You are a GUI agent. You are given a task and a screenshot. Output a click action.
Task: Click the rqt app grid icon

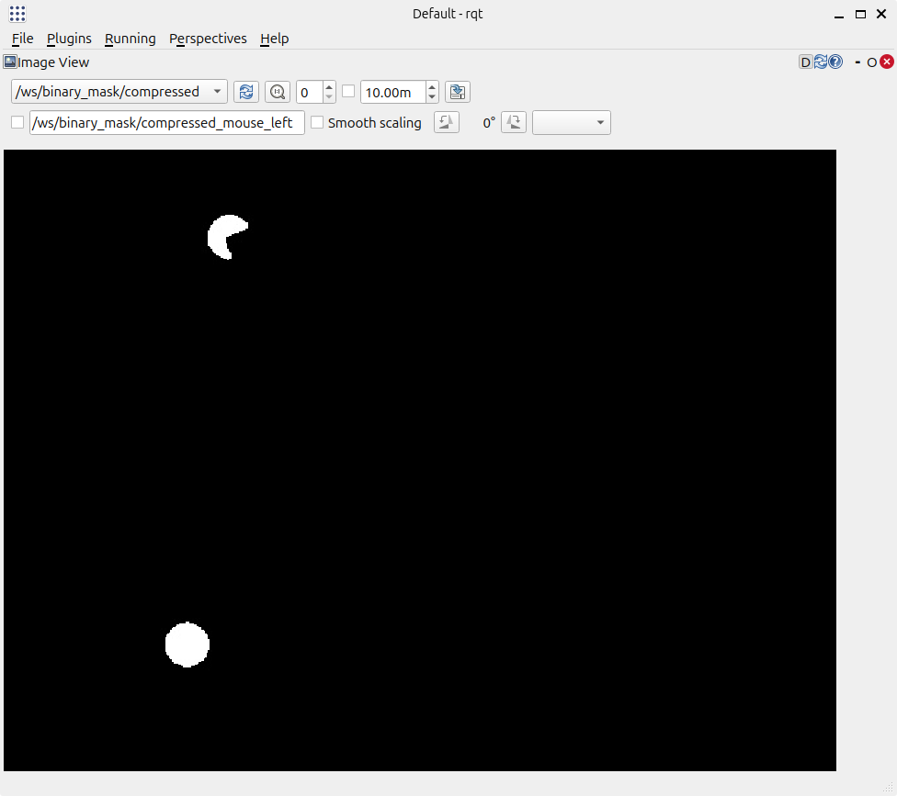[x=17, y=14]
